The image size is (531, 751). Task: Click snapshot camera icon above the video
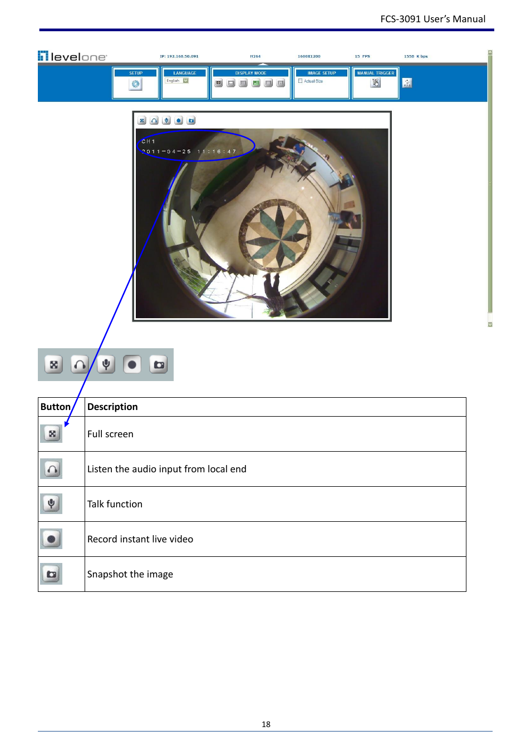click(x=191, y=120)
